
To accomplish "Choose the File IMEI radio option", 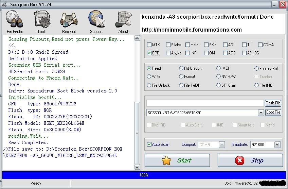I will click(256, 85).
